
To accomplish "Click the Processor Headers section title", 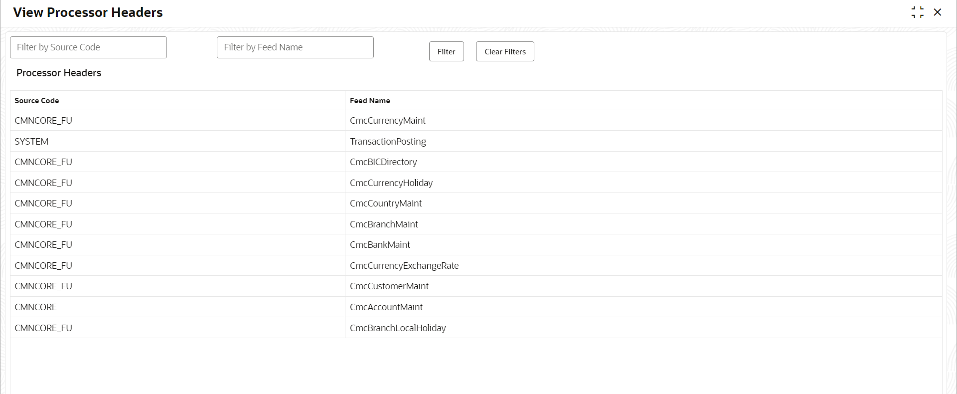I will (x=59, y=73).
